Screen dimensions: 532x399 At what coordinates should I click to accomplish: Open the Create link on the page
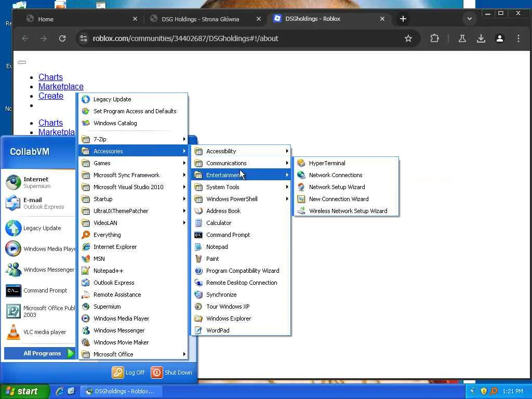51,96
